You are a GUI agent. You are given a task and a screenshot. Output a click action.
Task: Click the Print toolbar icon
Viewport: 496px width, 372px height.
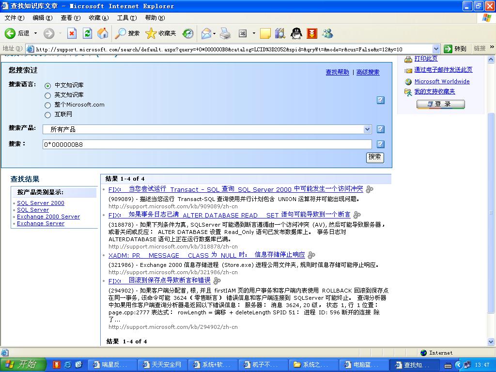point(225,33)
